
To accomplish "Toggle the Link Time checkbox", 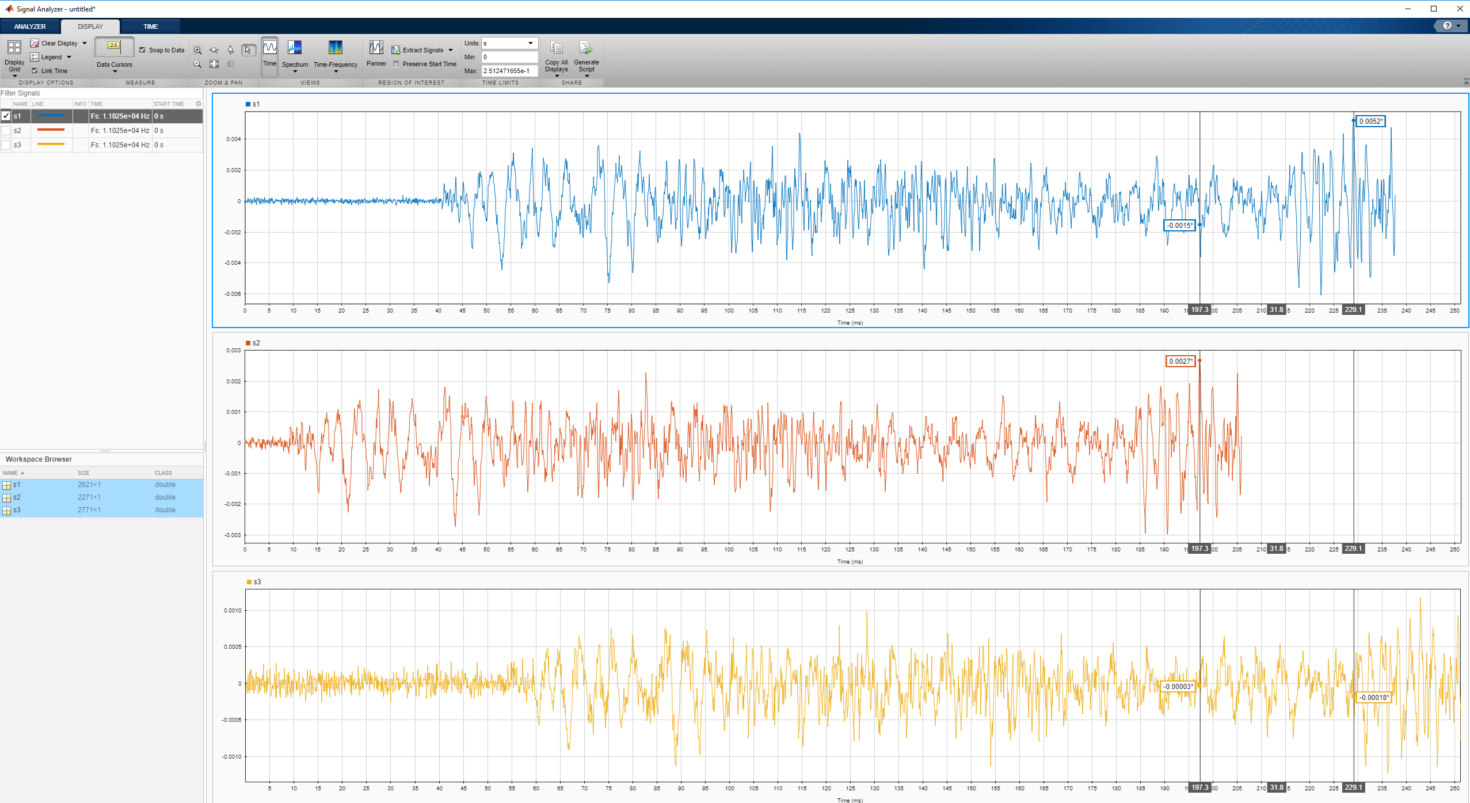I will click(x=35, y=71).
